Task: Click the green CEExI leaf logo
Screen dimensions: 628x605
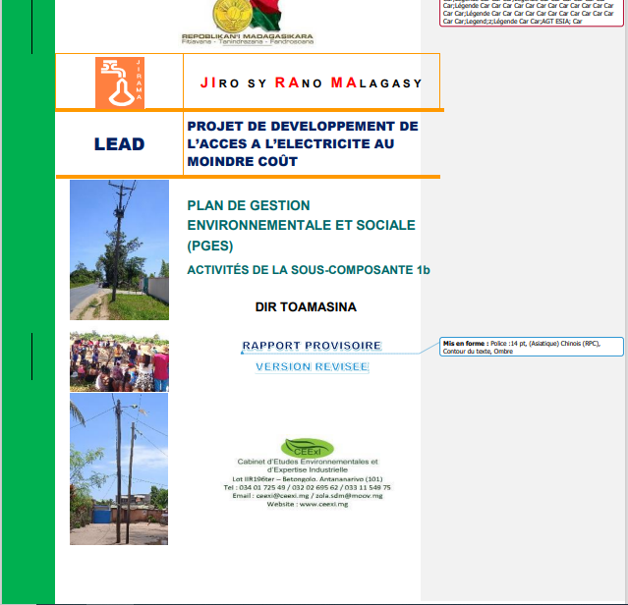Action: tap(308, 448)
